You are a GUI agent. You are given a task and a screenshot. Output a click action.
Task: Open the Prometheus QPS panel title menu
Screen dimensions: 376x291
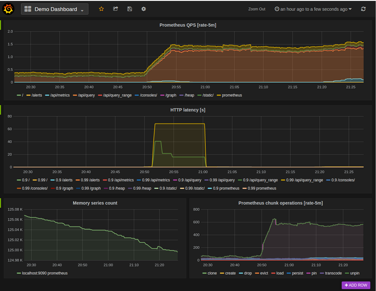pyautogui.click(x=188, y=25)
